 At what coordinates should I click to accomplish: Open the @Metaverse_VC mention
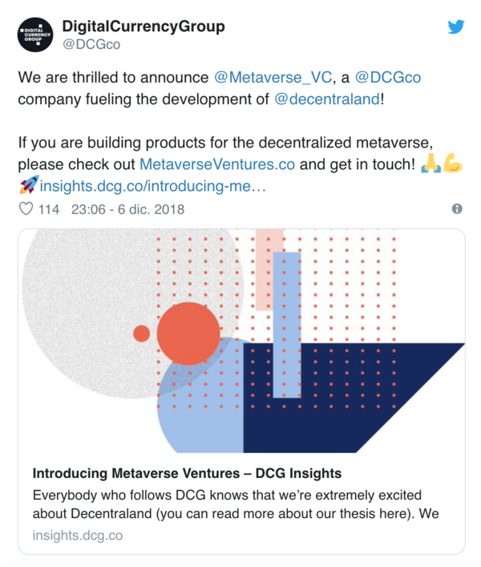click(x=273, y=77)
